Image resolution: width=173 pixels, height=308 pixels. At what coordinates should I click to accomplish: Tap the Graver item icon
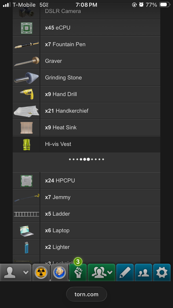click(x=26, y=61)
